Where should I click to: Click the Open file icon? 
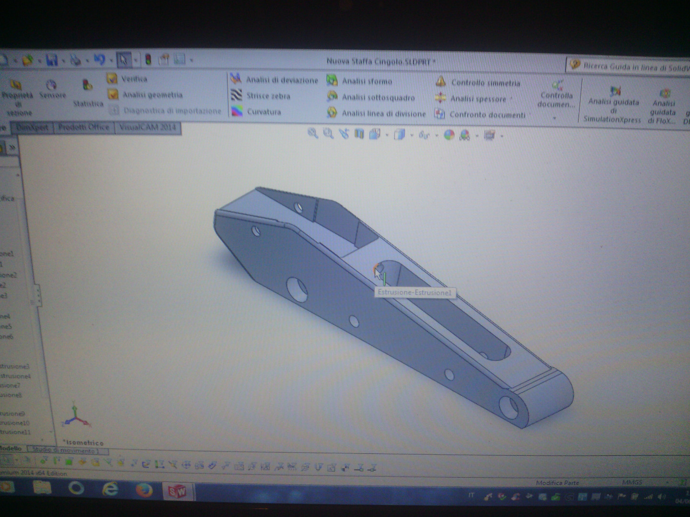(27, 60)
